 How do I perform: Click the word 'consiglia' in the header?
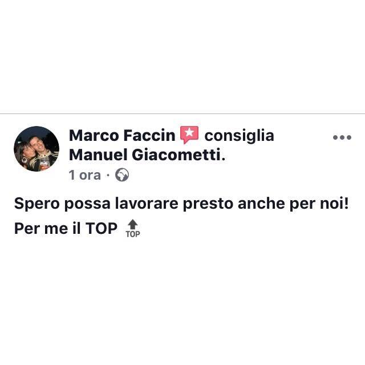239,136
